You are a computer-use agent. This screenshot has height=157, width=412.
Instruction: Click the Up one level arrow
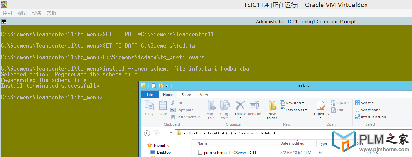coord(171,133)
